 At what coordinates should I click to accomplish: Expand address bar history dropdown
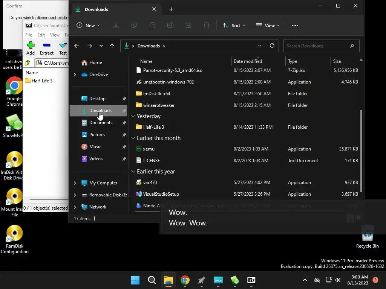pos(259,46)
